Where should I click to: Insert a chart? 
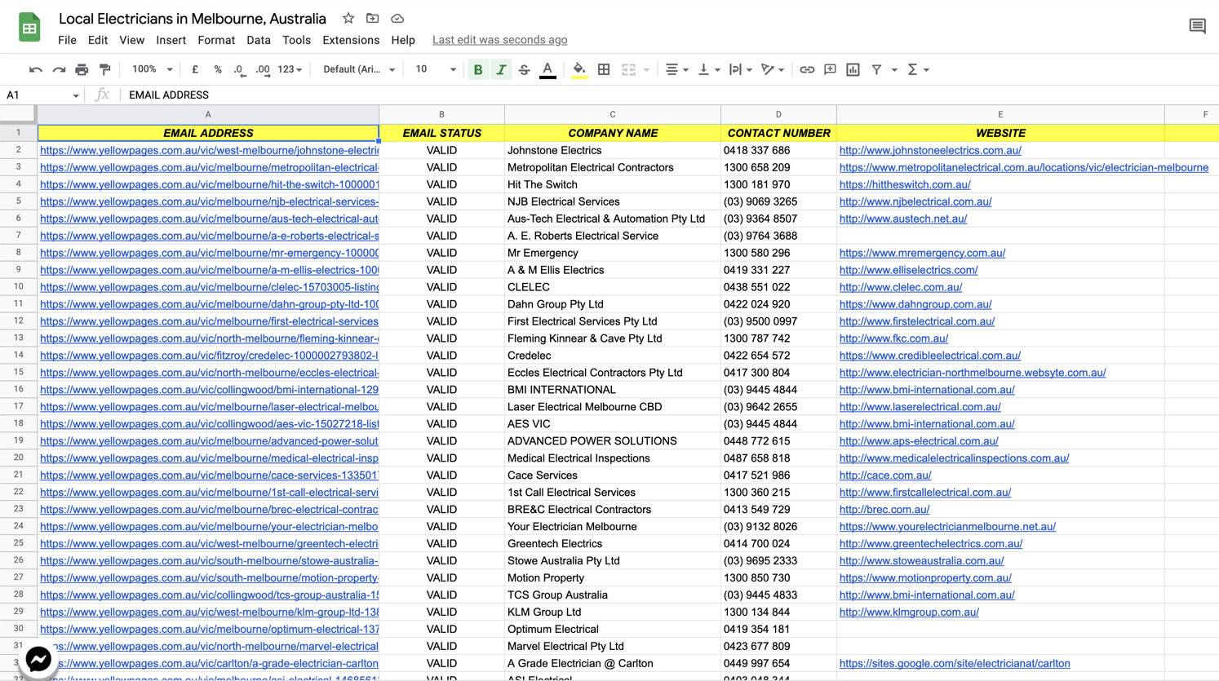pyautogui.click(x=853, y=70)
